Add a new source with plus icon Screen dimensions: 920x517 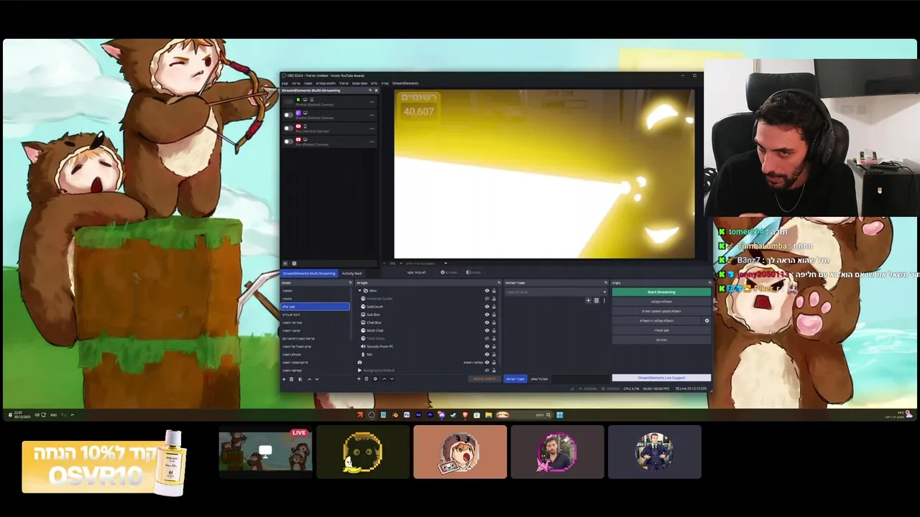(x=359, y=379)
